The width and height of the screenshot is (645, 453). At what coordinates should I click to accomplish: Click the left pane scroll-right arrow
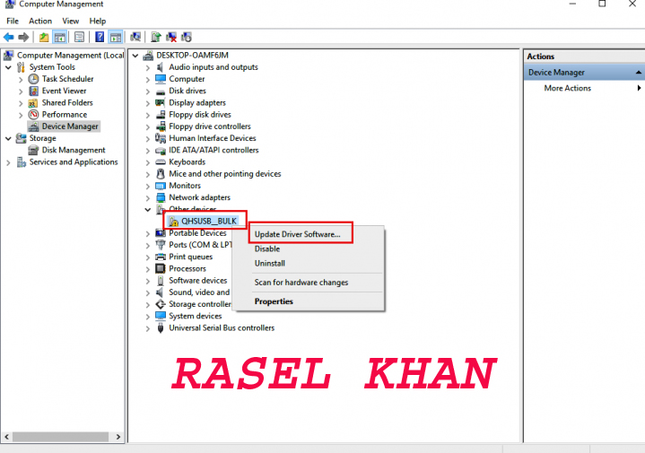click(118, 437)
